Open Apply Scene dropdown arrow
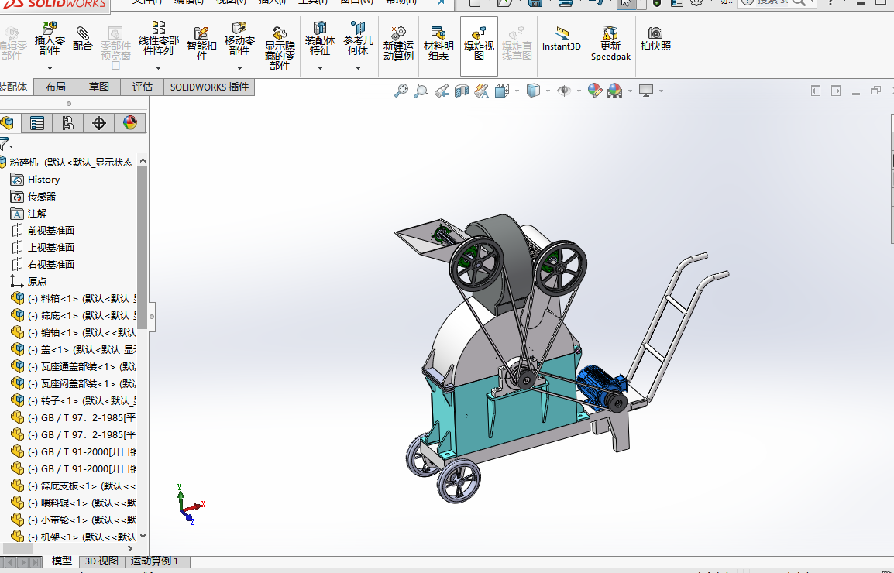Viewport: 894px width, 573px height. click(x=630, y=91)
